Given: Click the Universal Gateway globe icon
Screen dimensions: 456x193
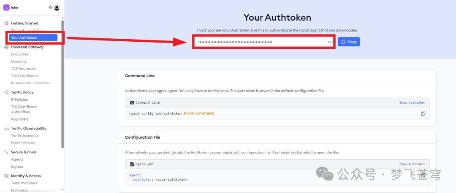Looking at the screenshot, I should [6, 47].
